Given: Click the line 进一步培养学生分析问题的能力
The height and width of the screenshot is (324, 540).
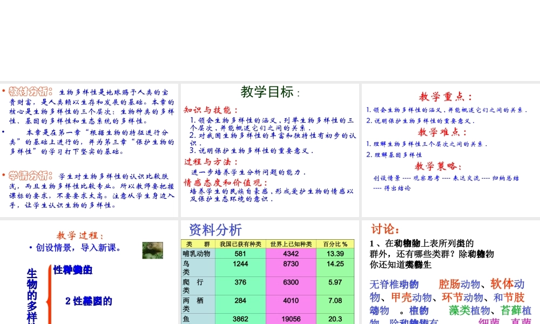Looking at the screenshot, I should click(248, 172).
